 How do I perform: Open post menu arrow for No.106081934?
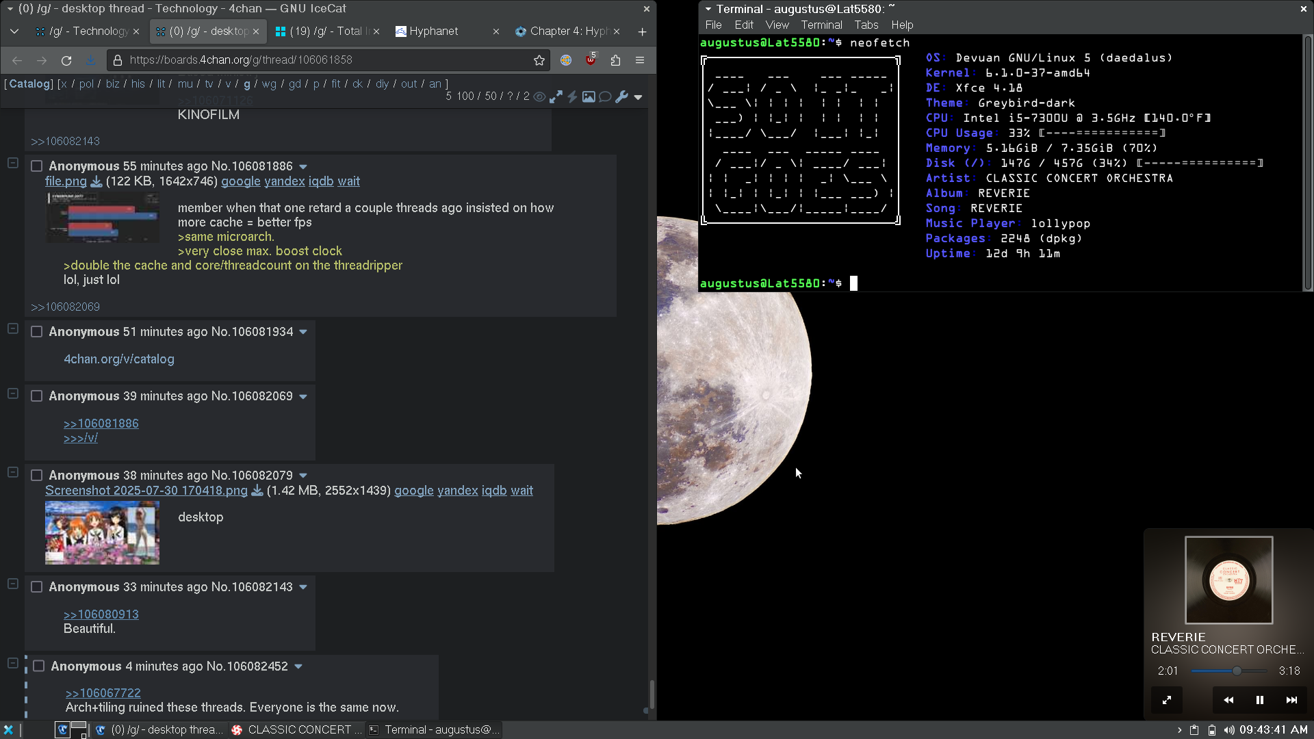[303, 333]
